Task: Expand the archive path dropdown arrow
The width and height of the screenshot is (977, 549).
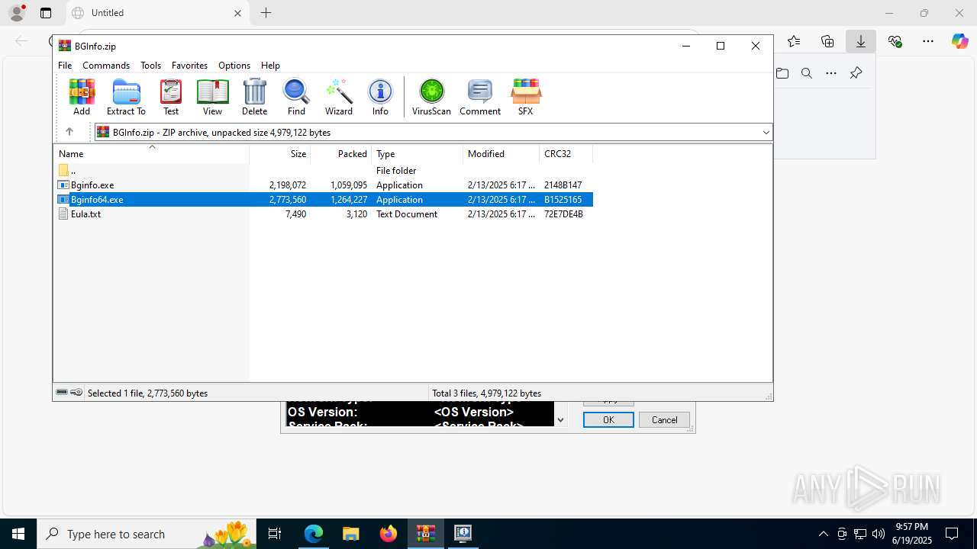Action: click(766, 132)
